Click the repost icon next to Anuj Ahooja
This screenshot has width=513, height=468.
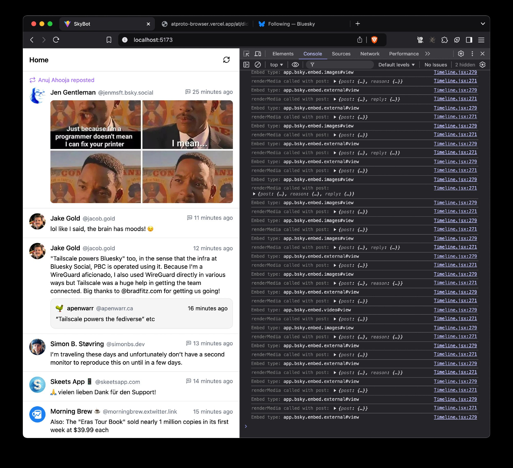(x=33, y=80)
